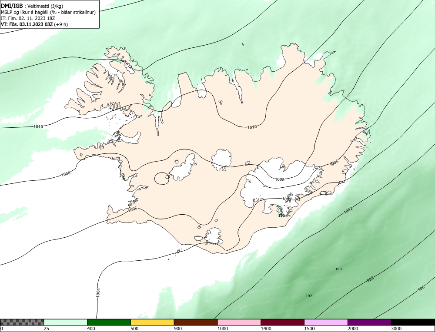Click the '1012' isobar label in the Westfjords
This screenshot has width=435, height=332.
pyautogui.click(x=127, y=65)
